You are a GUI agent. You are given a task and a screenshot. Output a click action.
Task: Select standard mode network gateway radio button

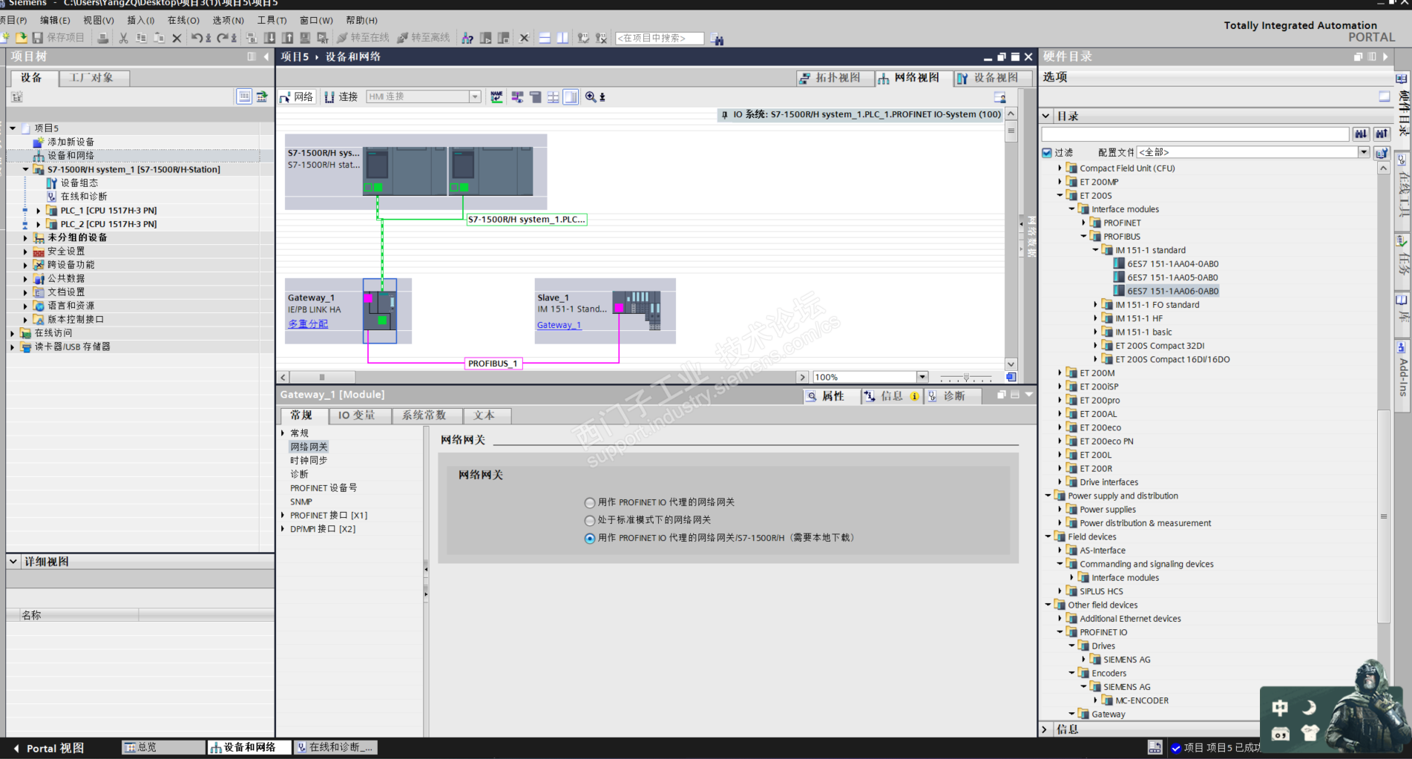pos(590,521)
